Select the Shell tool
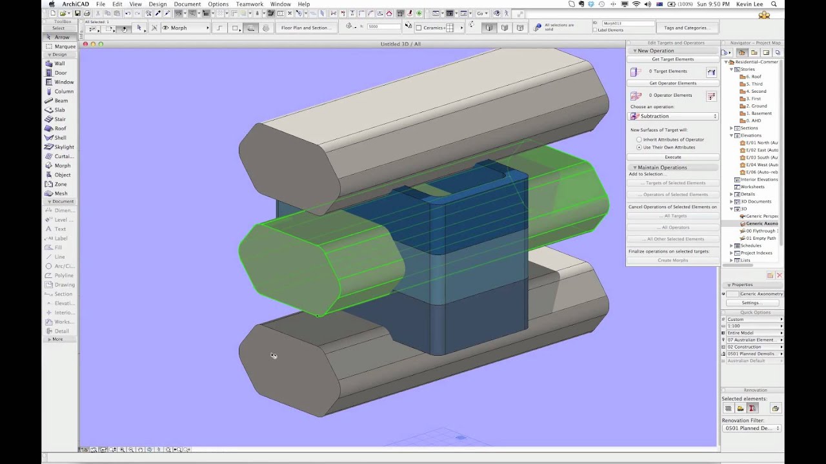Viewport: 826px width, 464px height. (x=59, y=137)
